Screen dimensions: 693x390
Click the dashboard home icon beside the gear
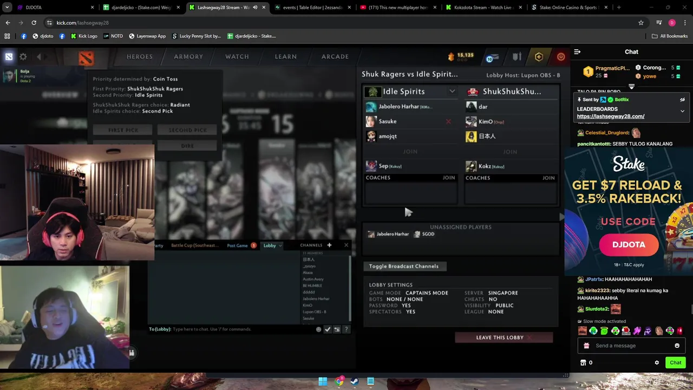9,56
